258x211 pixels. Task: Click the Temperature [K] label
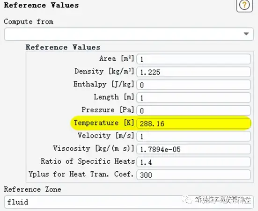tap(104, 123)
